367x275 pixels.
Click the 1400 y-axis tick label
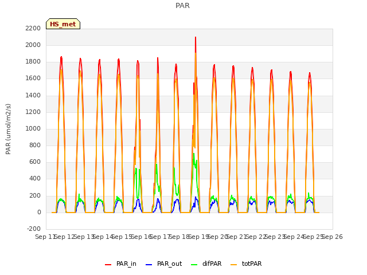33,96
